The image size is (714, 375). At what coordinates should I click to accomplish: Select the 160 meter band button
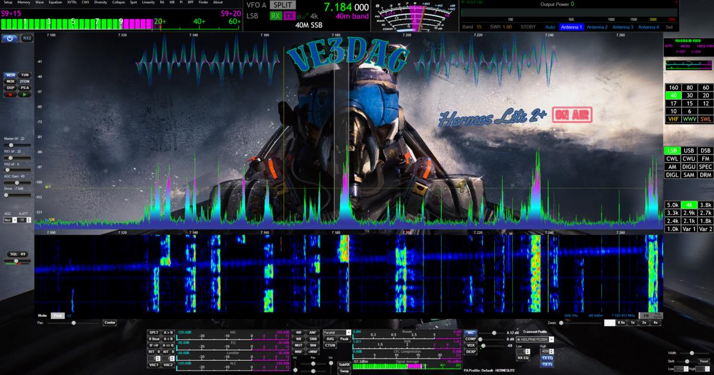coord(673,87)
